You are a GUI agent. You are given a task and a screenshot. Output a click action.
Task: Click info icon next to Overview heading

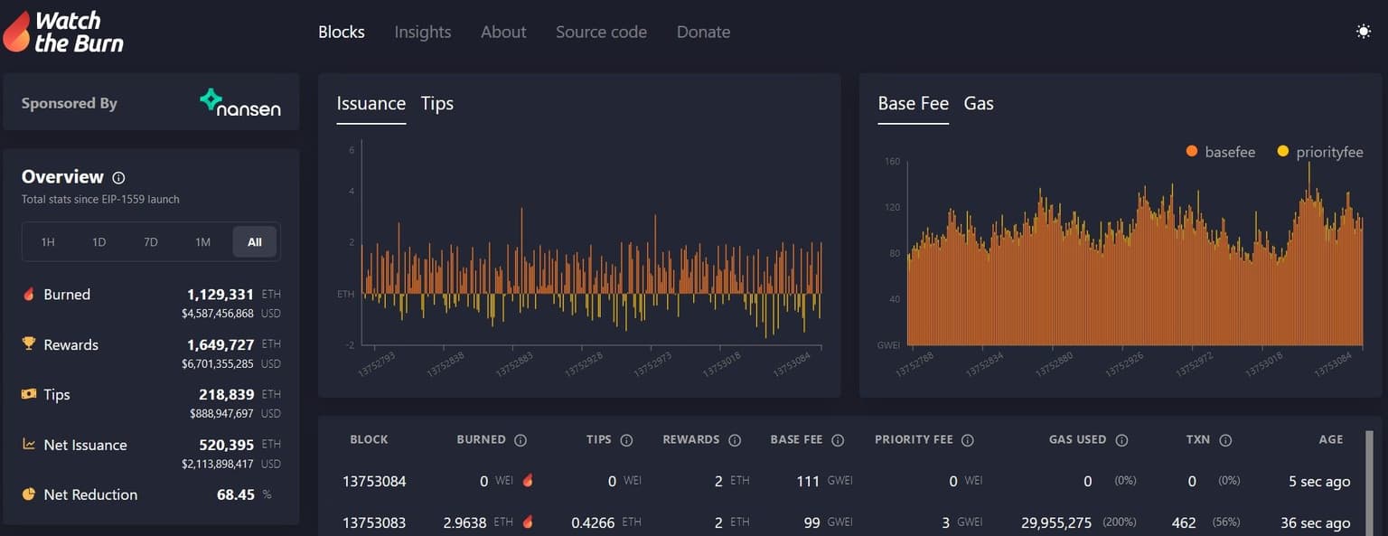click(118, 178)
